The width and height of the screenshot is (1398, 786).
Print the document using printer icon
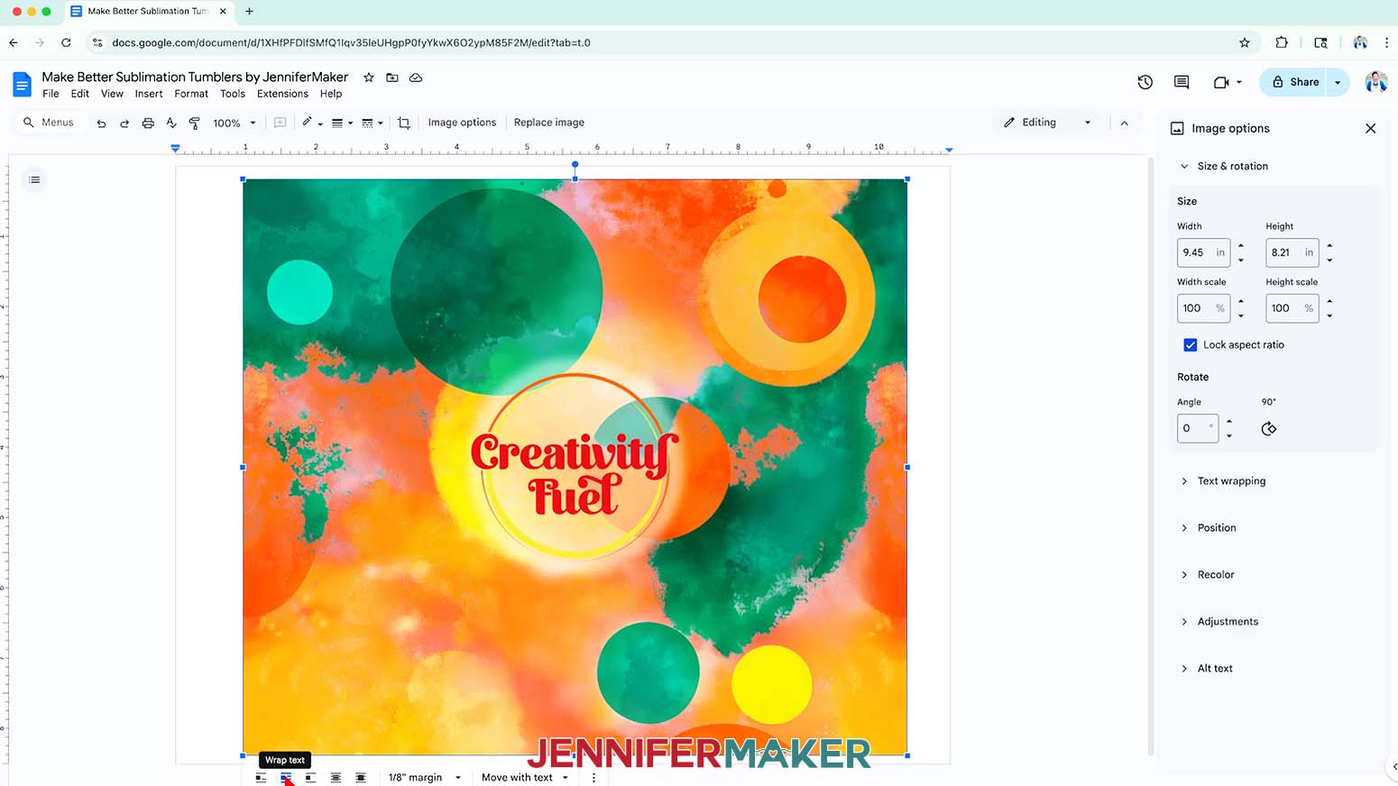tap(148, 123)
